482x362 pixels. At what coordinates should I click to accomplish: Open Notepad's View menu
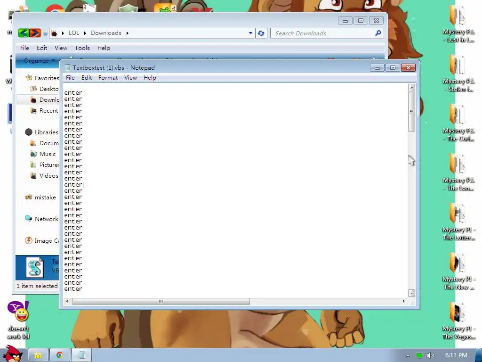pyautogui.click(x=130, y=78)
